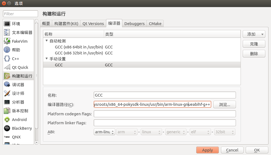Viewport: 271px width, 155px height.
Task: Select GCC x86 64bit compiler row
Action: [142, 47]
